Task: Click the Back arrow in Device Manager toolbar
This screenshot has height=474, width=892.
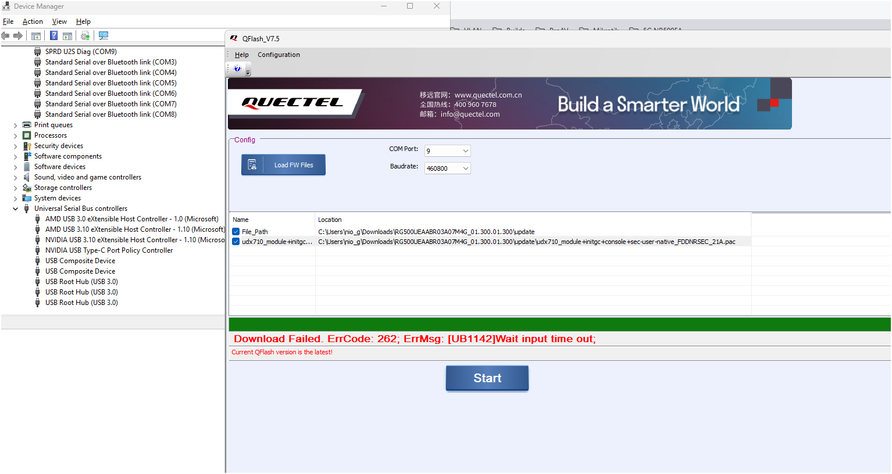Action: click(x=6, y=36)
